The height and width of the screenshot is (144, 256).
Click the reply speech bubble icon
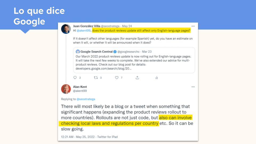tap(75, 78)
